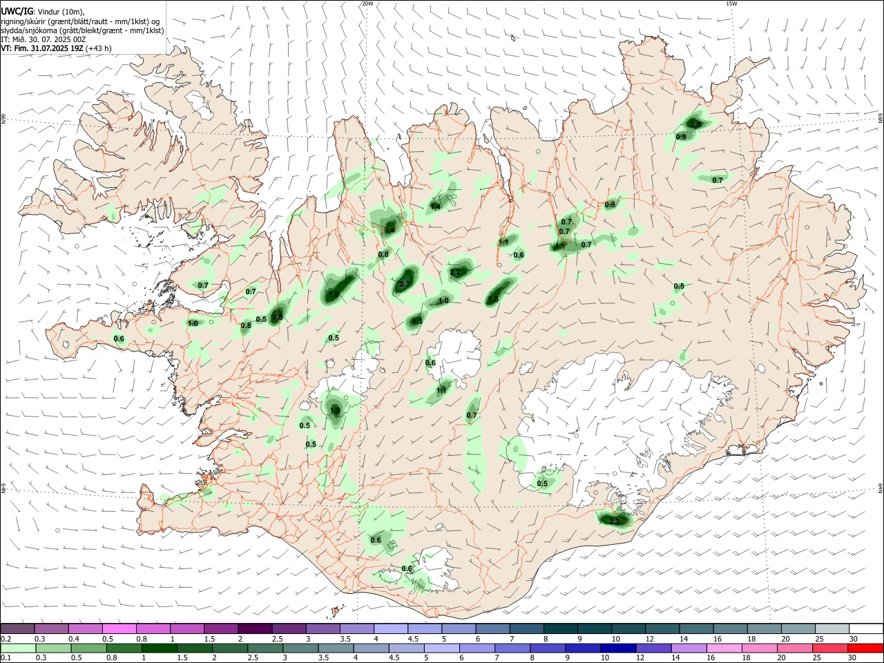Select the deep blue bottom-row swatch between 10 and 12
The height and width of the screenshot is (663, 884).
[x=617, y=648]
